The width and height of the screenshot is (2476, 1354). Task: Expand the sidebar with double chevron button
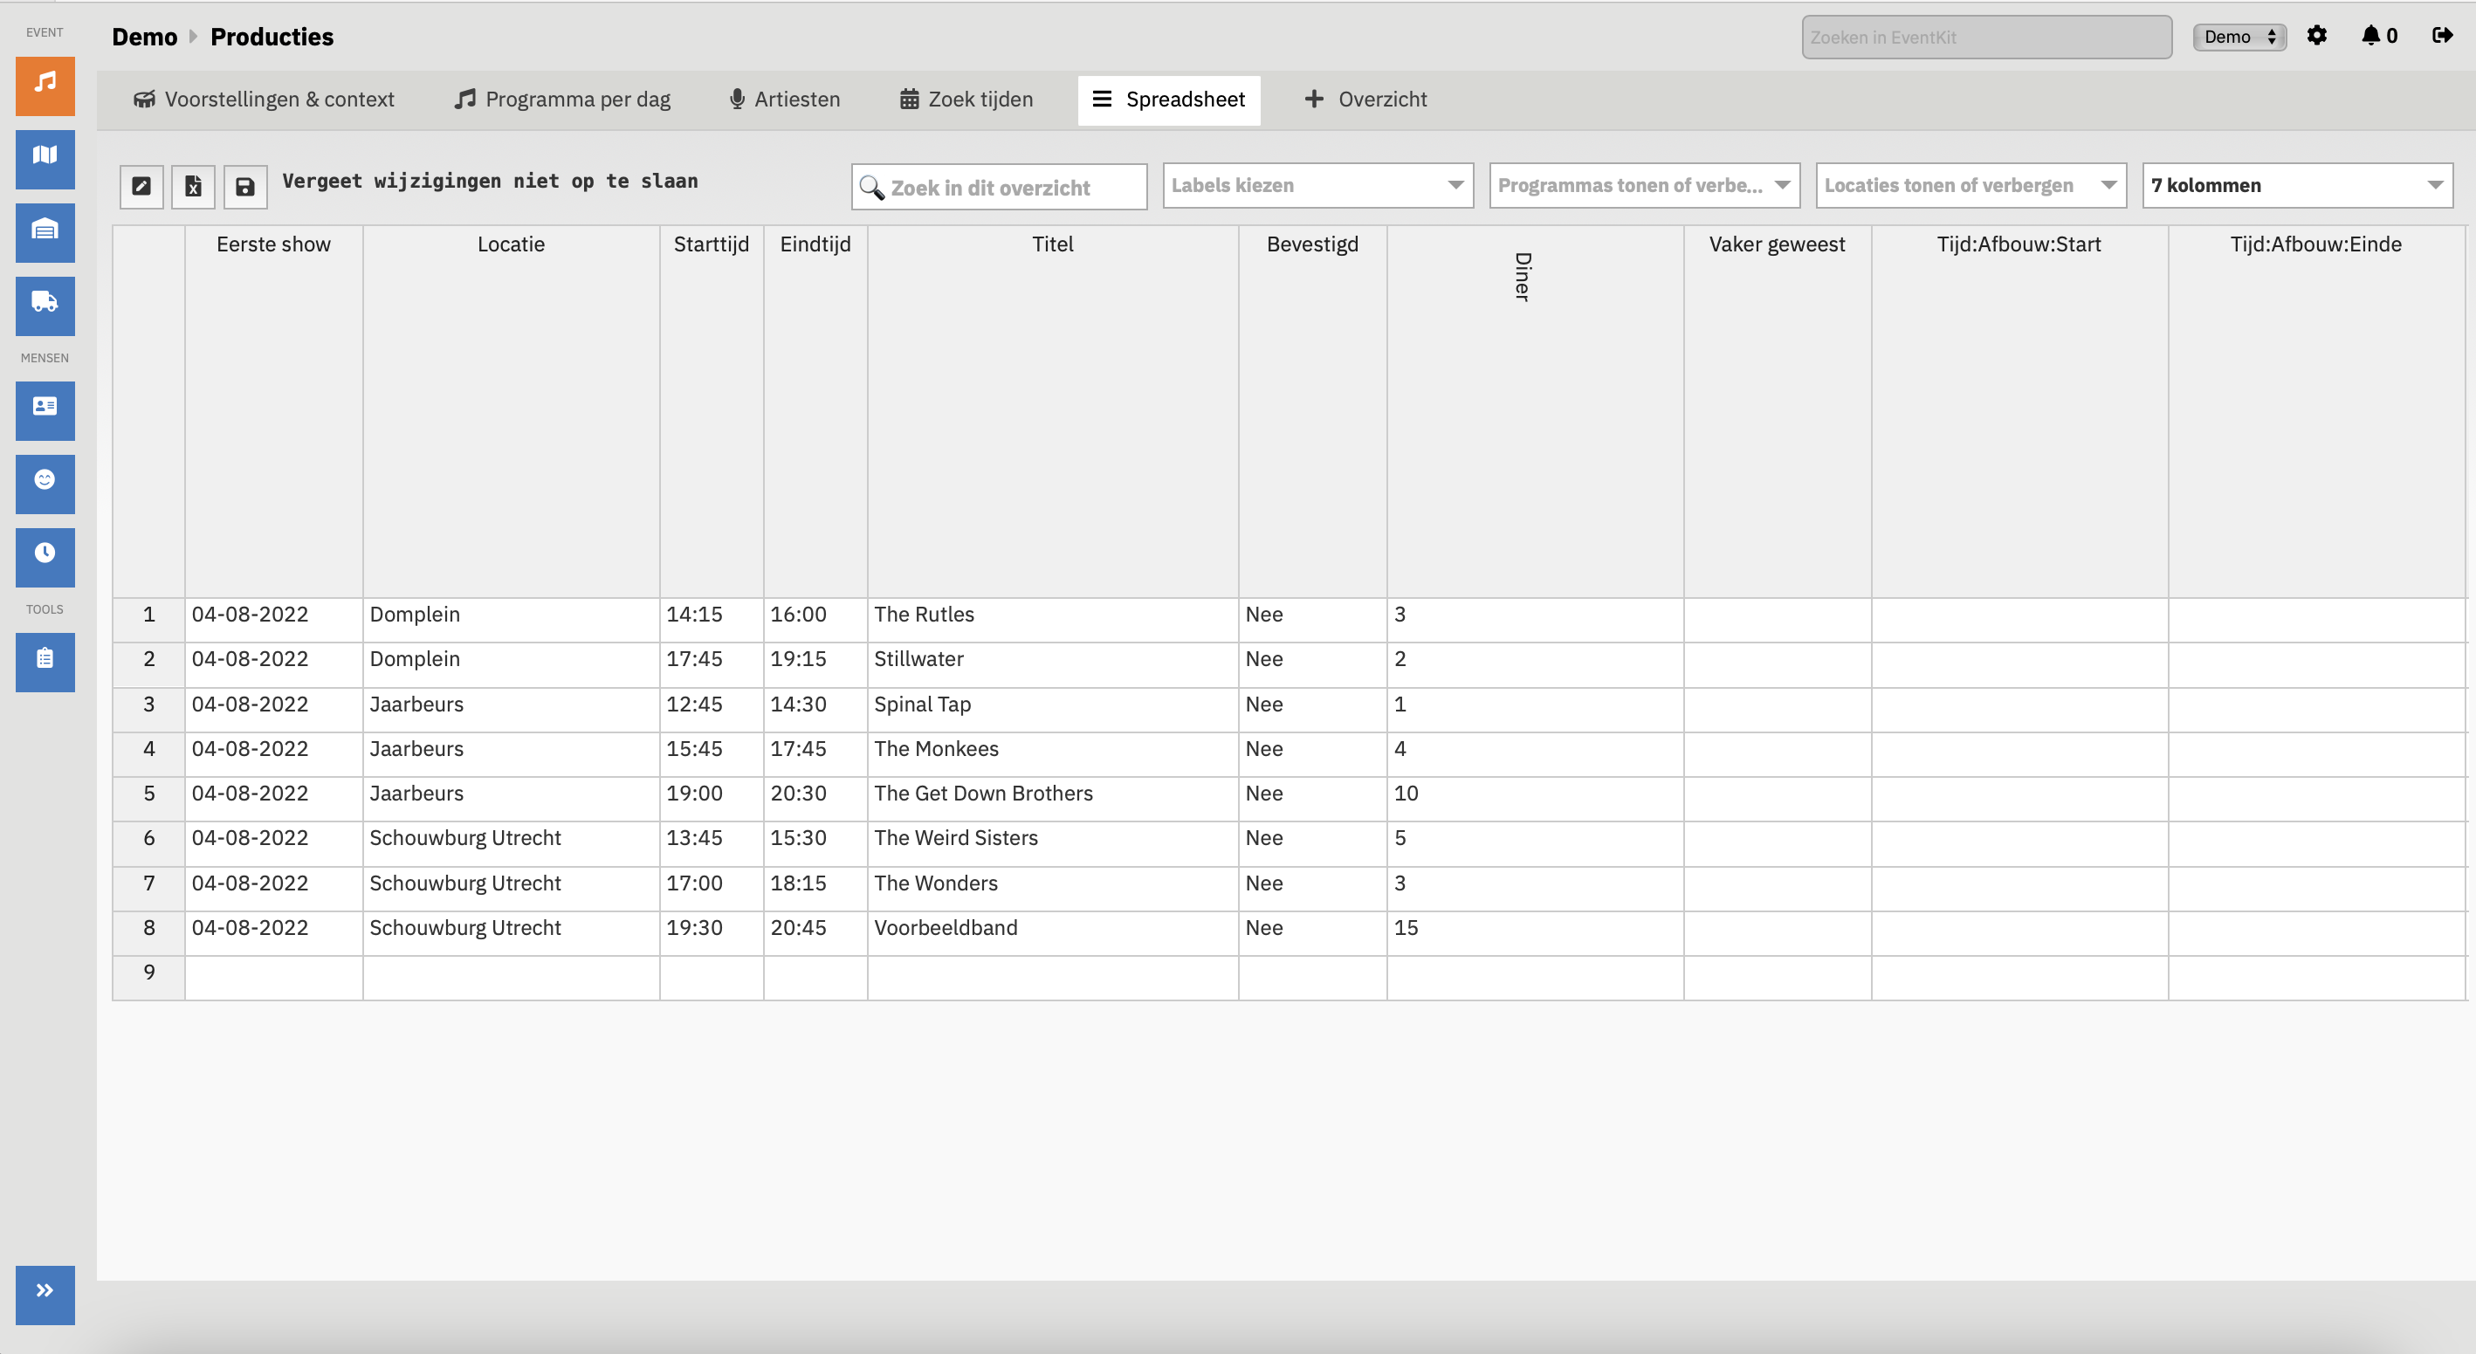[45, 1294]
